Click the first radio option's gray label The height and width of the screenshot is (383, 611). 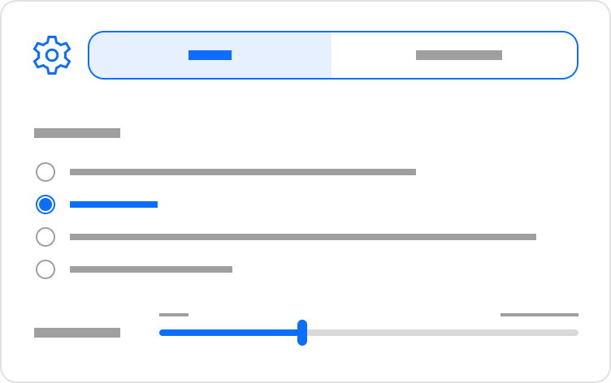[243, 172]
